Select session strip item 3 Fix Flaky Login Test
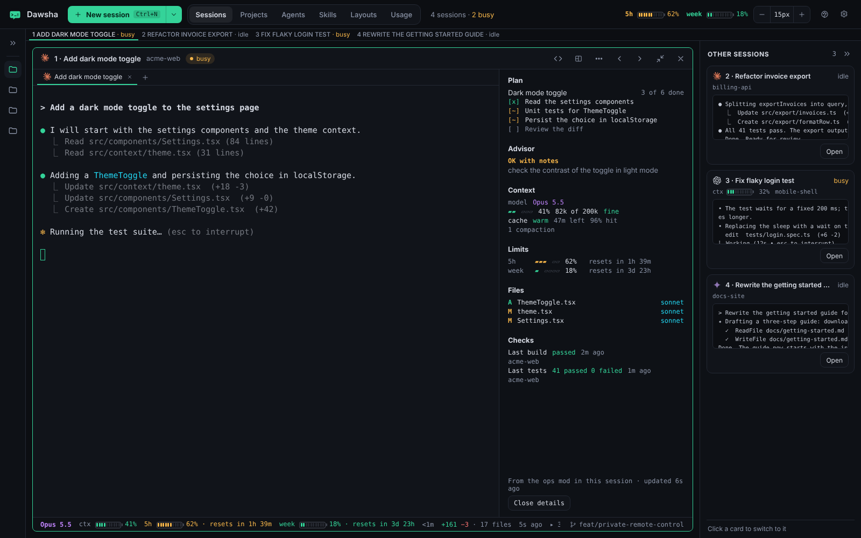This screenshot has height=538, width=861. (302, 34)
